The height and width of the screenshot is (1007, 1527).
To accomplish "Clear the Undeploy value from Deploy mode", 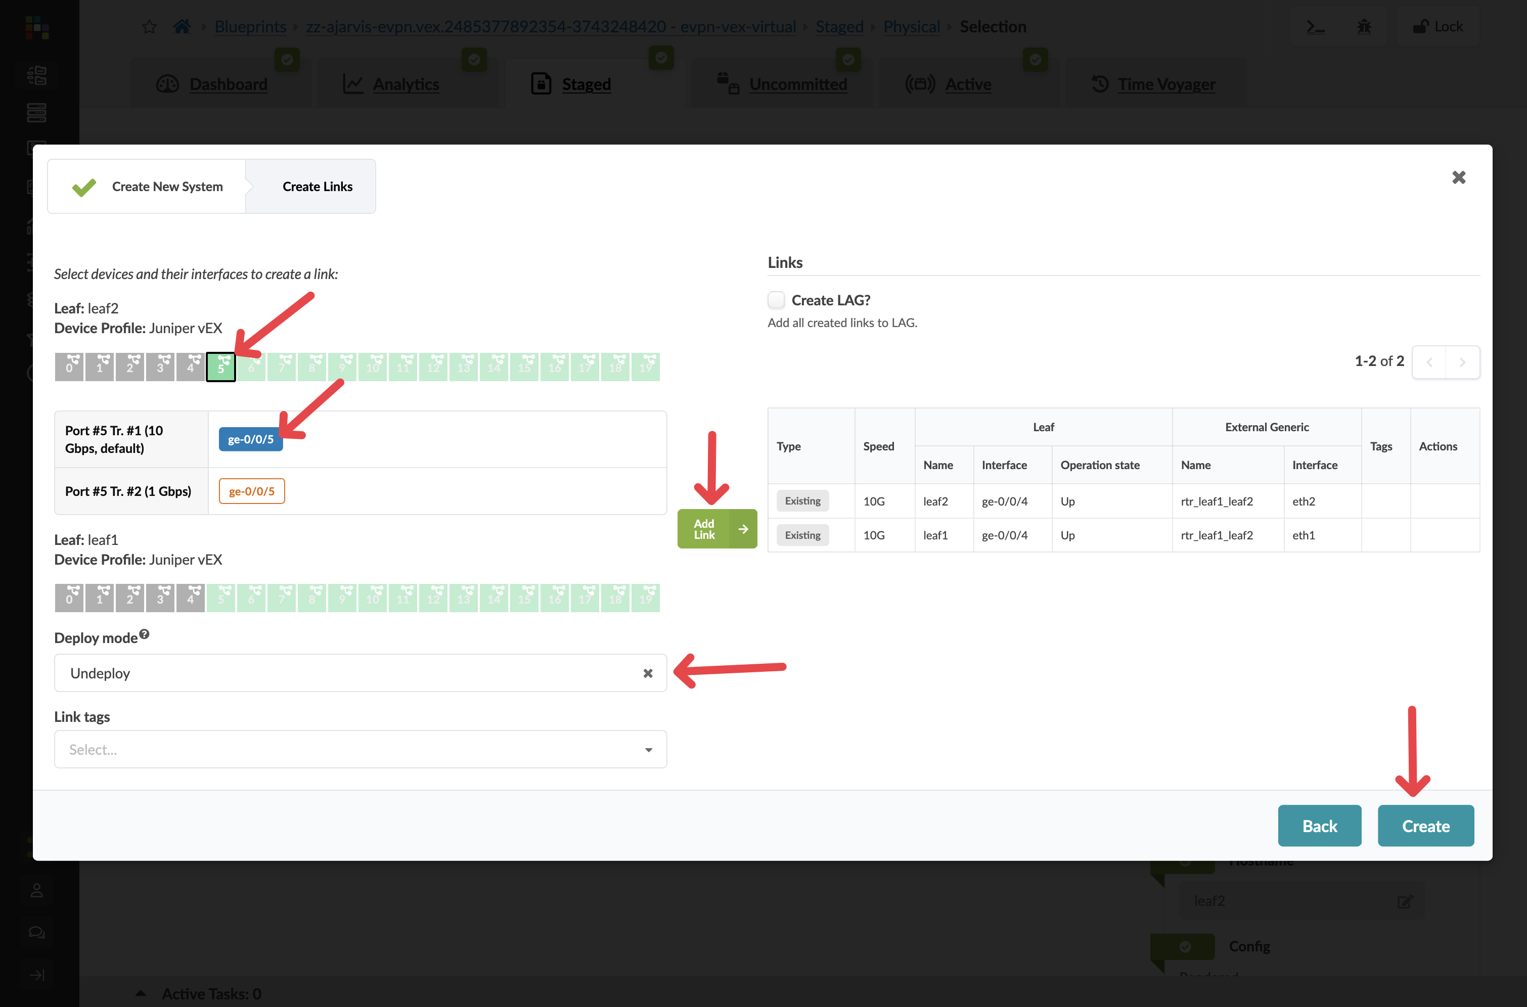I will 648,673.
